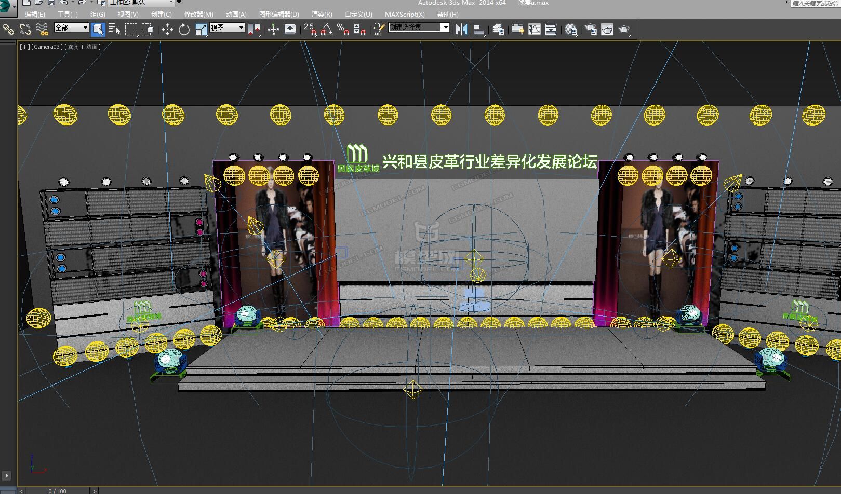Open the Curve Editor
This screenshot has height=494, width=841.
(534, 30)
